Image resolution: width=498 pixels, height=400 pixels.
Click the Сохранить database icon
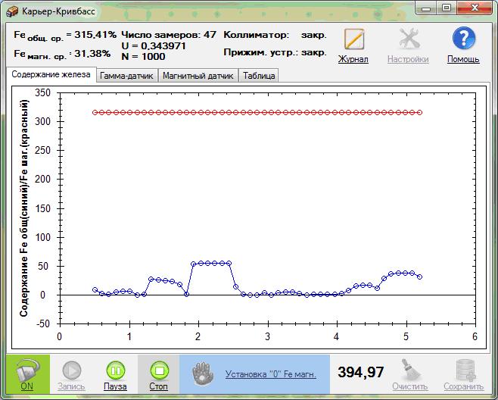point(465,370)
